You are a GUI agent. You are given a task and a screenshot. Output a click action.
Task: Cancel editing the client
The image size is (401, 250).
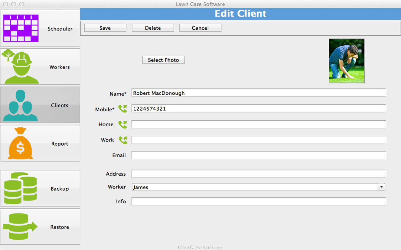(200, 28)
